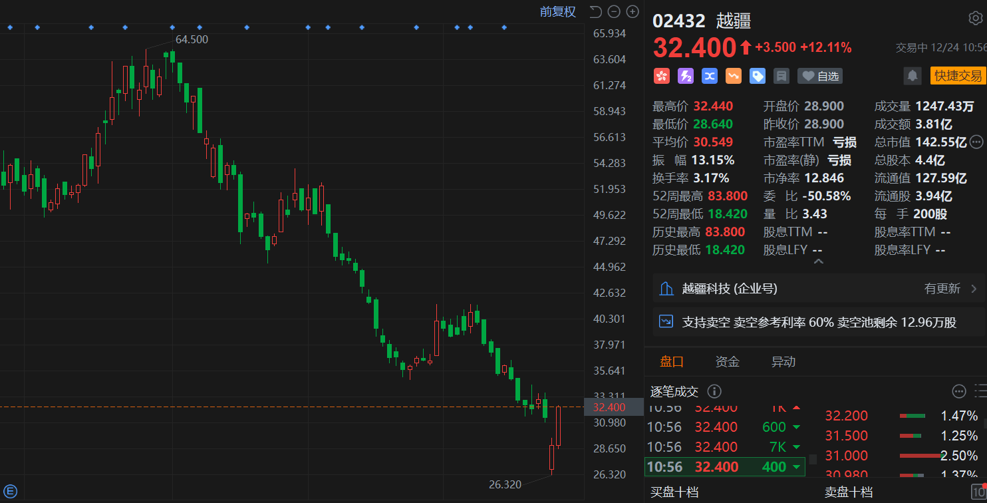Click the purple lightning Level 2 icon
The height and width of the screenshot is (503, 987).
tap(685, 76)
